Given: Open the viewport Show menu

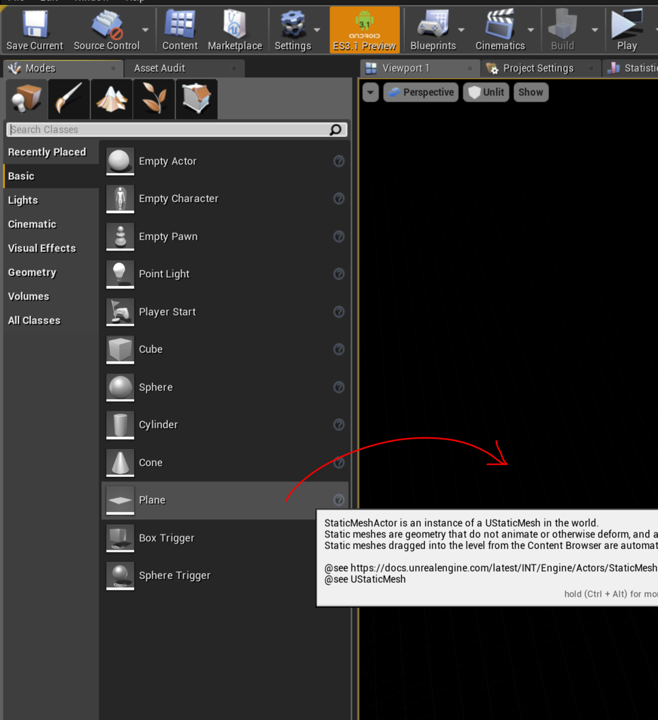Looking at the screenshot, I should (x=531, y=92).
